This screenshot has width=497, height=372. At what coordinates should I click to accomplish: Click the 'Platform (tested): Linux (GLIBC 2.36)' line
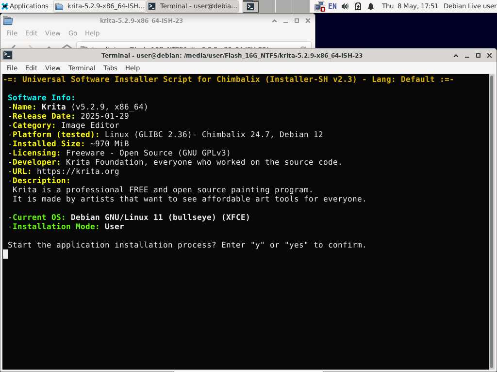point(165,135)
